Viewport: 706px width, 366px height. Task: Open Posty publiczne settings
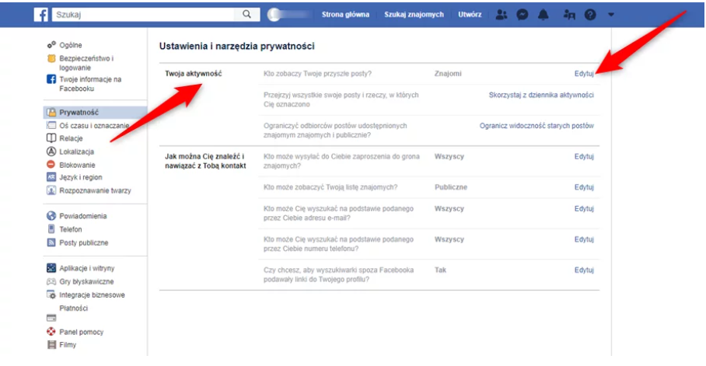click(84, 242)
